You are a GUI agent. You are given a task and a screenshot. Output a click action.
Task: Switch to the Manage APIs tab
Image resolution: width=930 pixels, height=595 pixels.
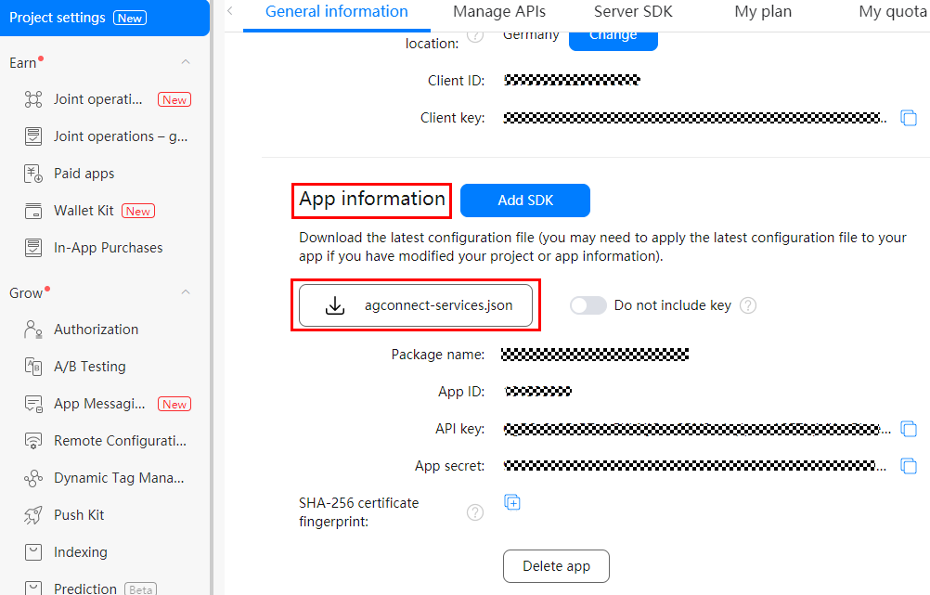click(x=499, y=12)
